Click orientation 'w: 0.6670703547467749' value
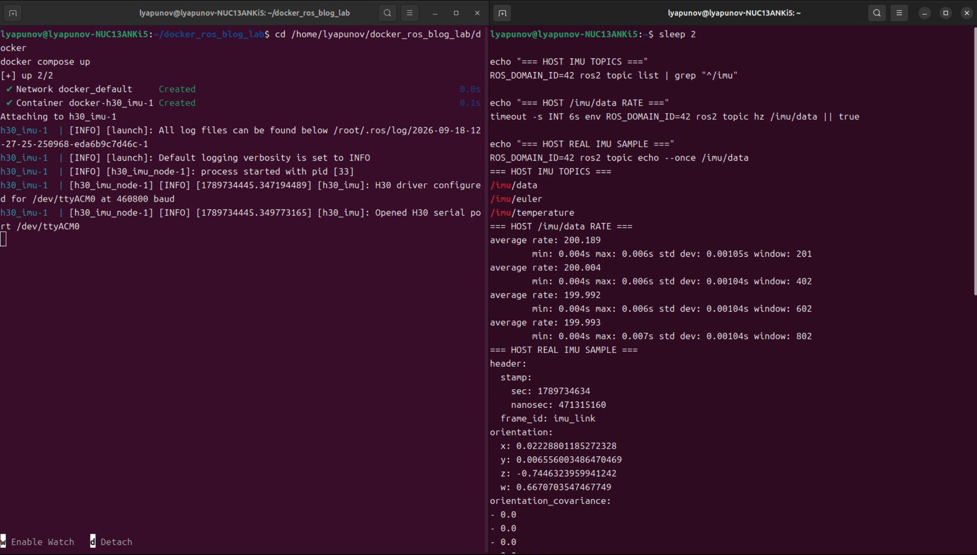The image size is (977, 555). pyautogui.click(x=556, y=487)
